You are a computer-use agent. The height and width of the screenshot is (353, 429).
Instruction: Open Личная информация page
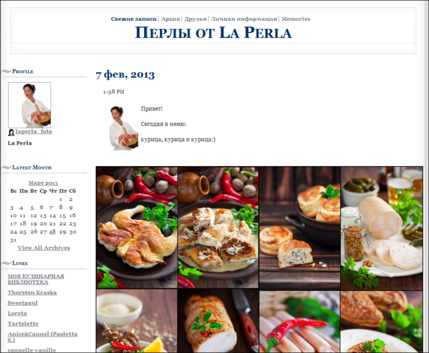coord(244,19)
